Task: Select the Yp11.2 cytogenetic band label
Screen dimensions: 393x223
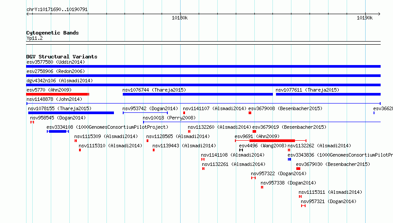Action: pos(34,38)
